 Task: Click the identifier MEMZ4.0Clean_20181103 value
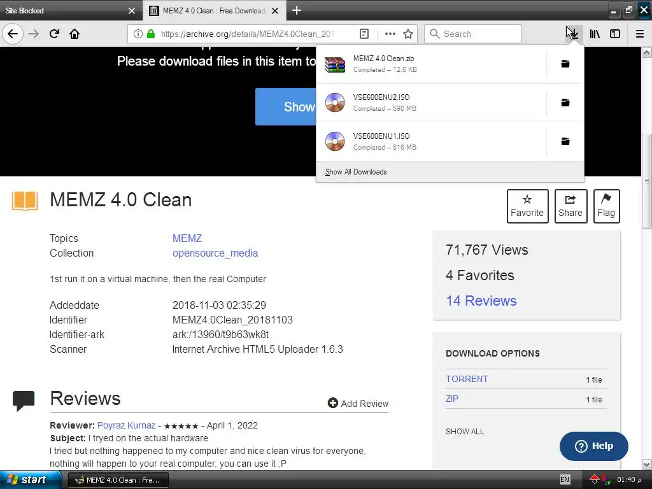(x=232, y=320)
